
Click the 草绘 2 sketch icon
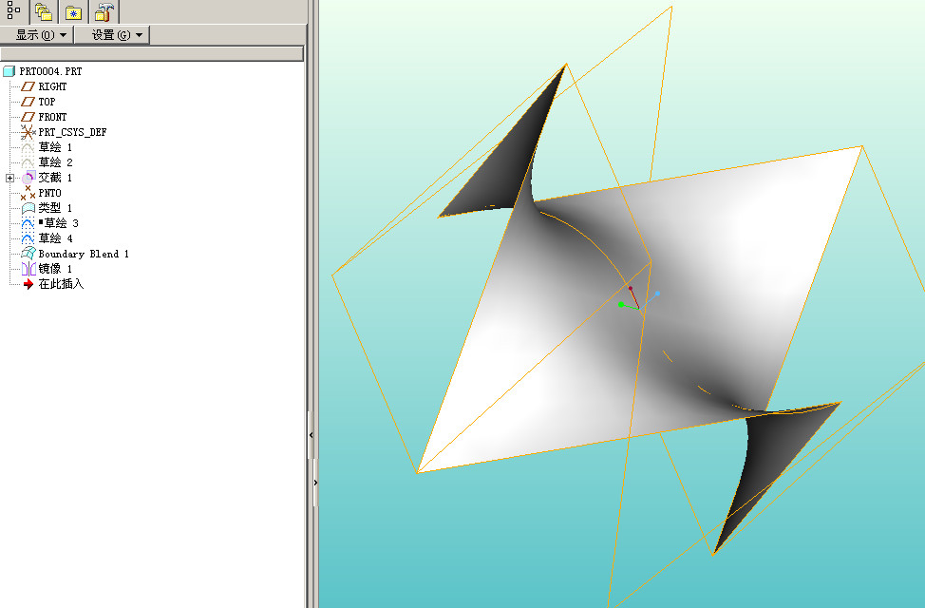[x=28, y=162]
